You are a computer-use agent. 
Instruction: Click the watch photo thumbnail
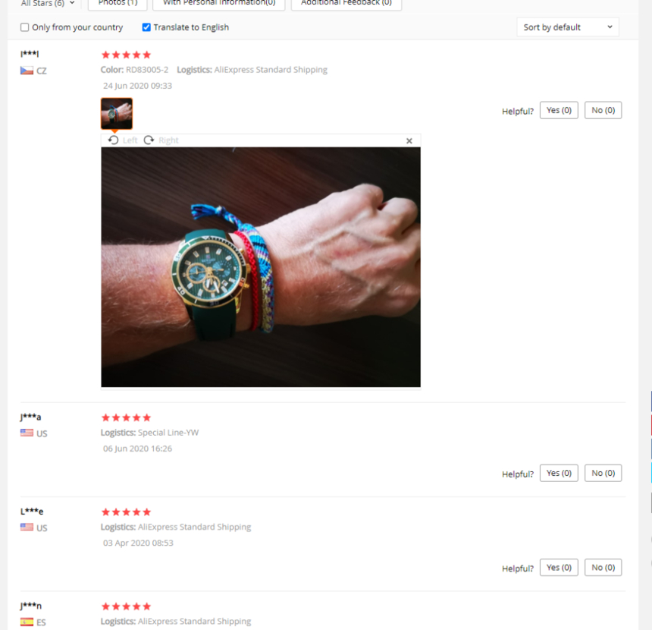point(117,114)
